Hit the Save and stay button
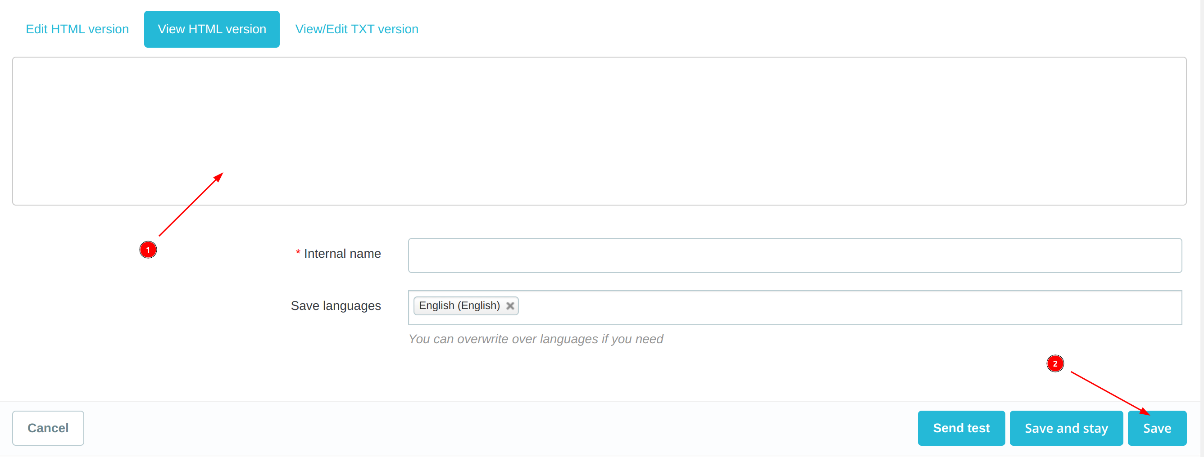The image size is (1204, 457). pyautogui.click(x=1066, y=428)
